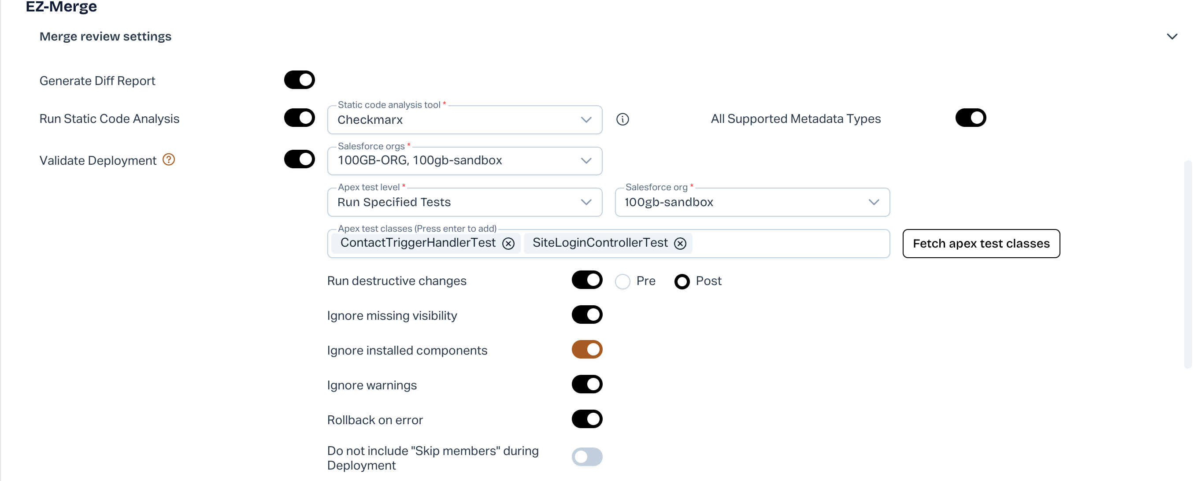The width and height of the screenshot is (1193, 481).
Task: Turn off All Supported Metadata Types
Action: pyautogui.click(x=970, y=118)
